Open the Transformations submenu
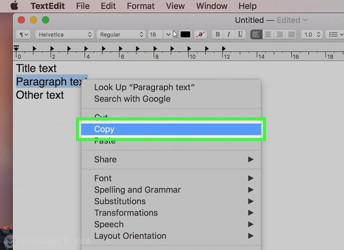Image resolution: width=344 pixels, height=250 pixels. point(171,213)
